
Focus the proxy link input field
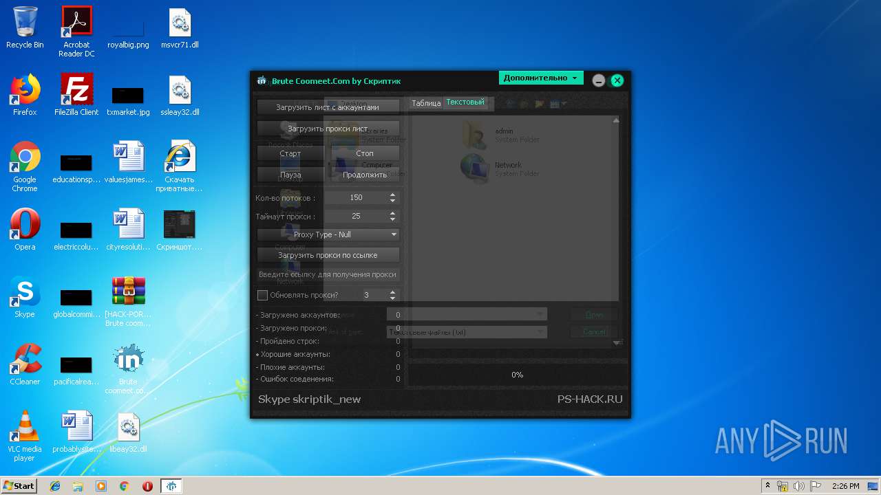[x=328, y=274]
